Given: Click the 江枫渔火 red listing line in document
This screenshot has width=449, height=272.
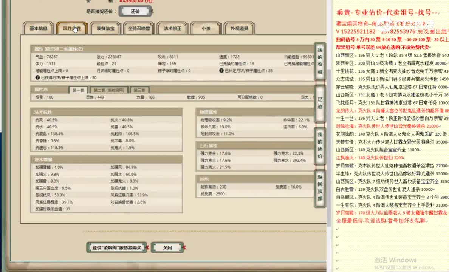Looking at the screenshot, I should click(370, 158).
